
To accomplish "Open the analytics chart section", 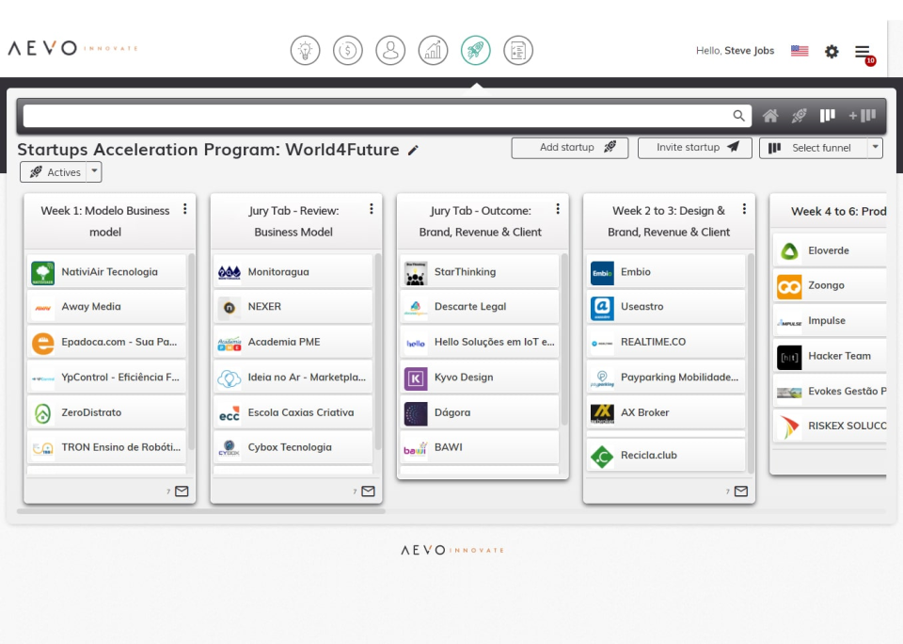I will click(x=433, y=50).
